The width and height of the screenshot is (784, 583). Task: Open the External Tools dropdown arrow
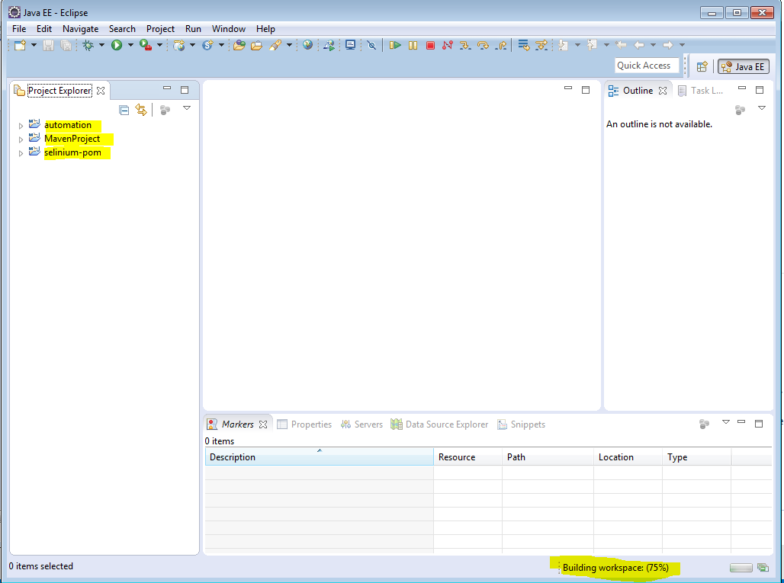pos(159,45)
